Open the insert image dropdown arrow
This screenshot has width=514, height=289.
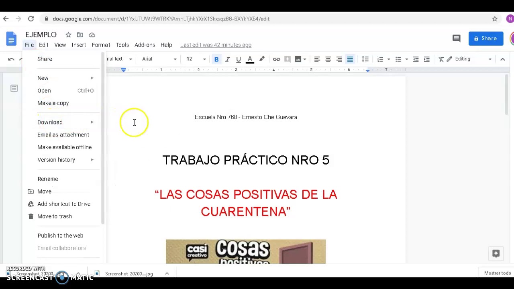click(x=305, y=59)
